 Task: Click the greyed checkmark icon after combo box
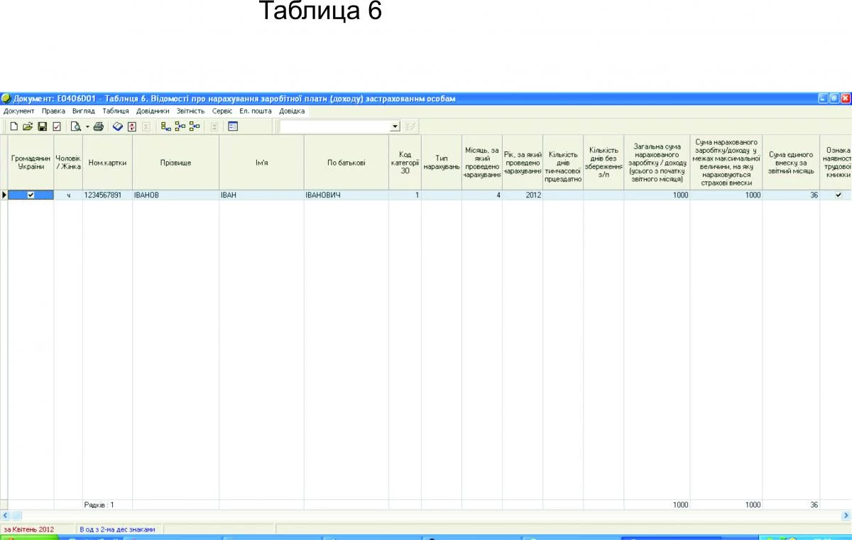coord(410,126)
